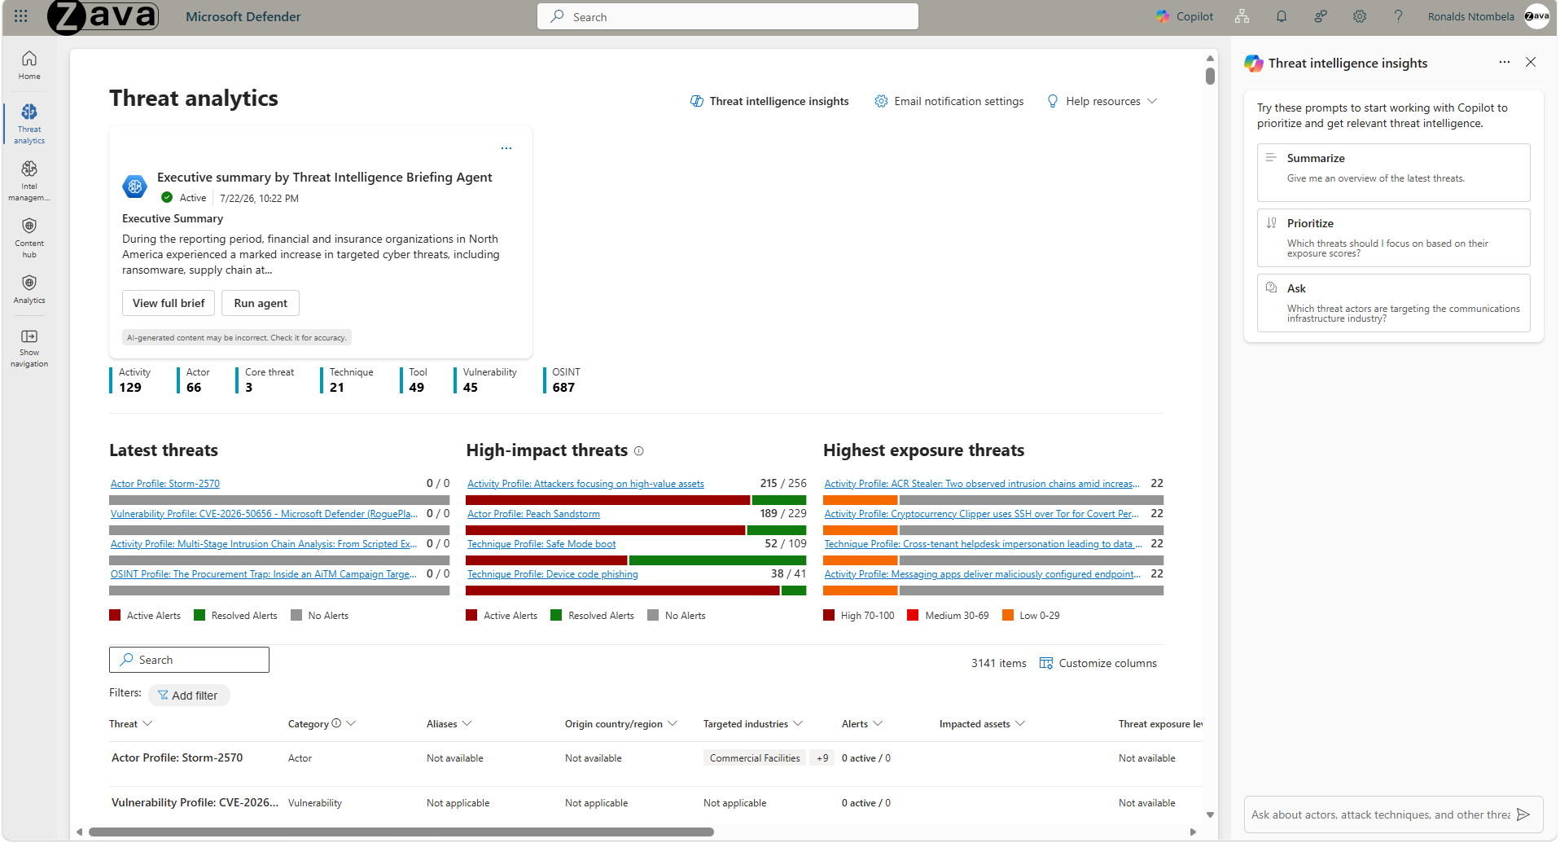Expand the +9 targeted industries badge
This screenshot has height=843, width=1560.
click(x=822, y=758)
